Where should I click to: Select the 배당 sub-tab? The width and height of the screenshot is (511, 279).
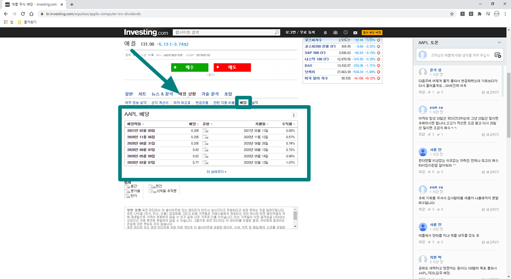tap(243, 103)
